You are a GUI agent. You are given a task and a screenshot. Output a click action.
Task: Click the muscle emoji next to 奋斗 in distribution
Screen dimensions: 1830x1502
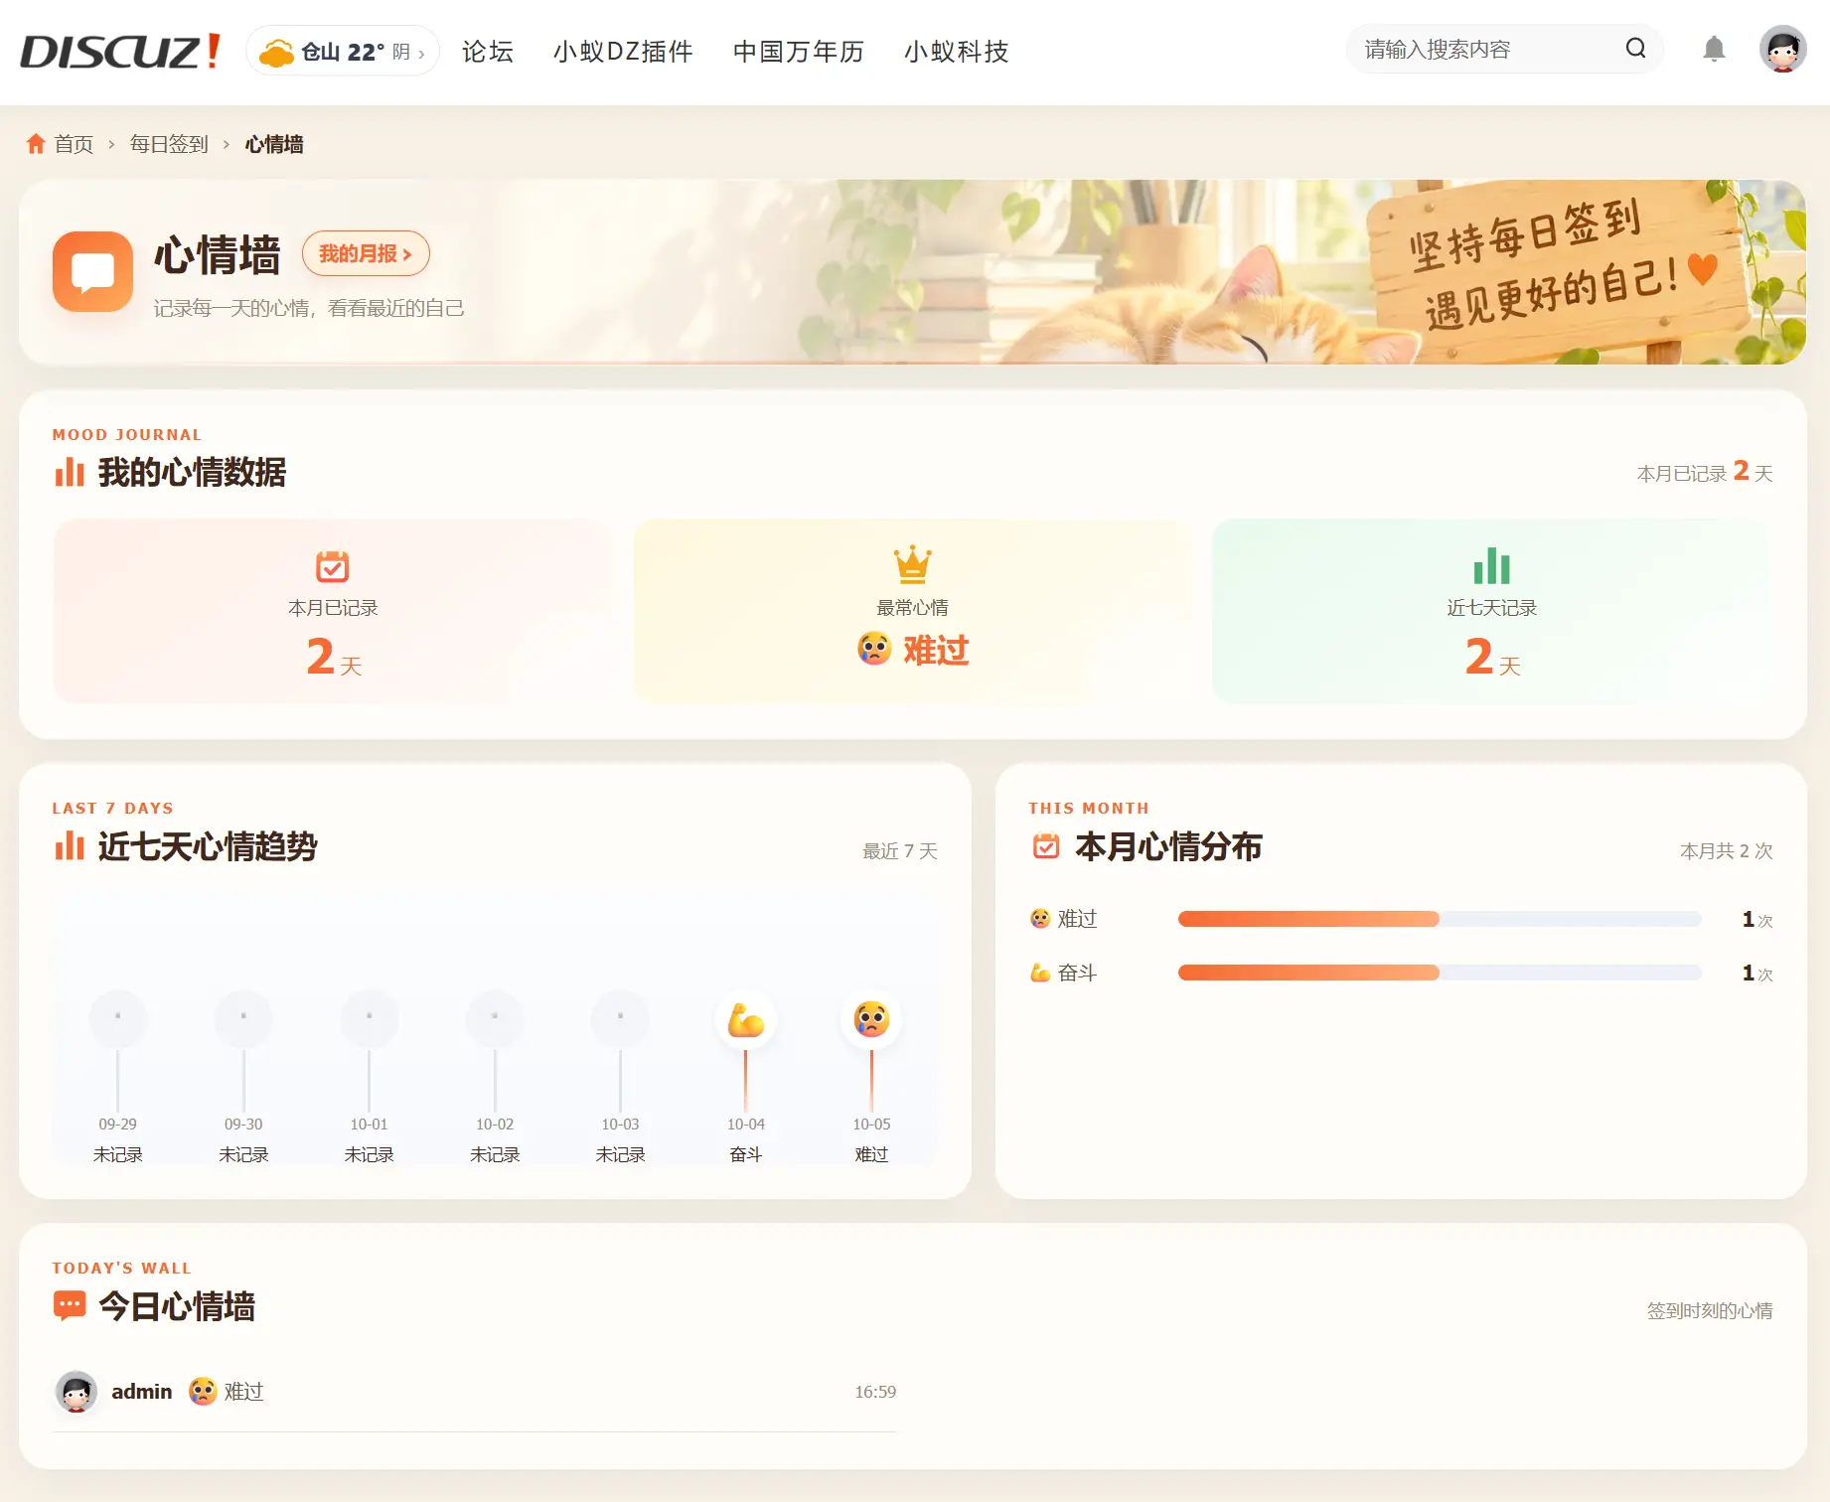click(x=1040, y=973)
